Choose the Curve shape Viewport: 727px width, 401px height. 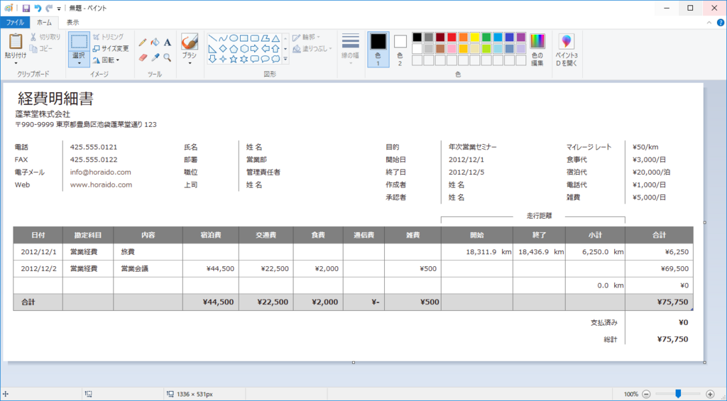point(223,38)
